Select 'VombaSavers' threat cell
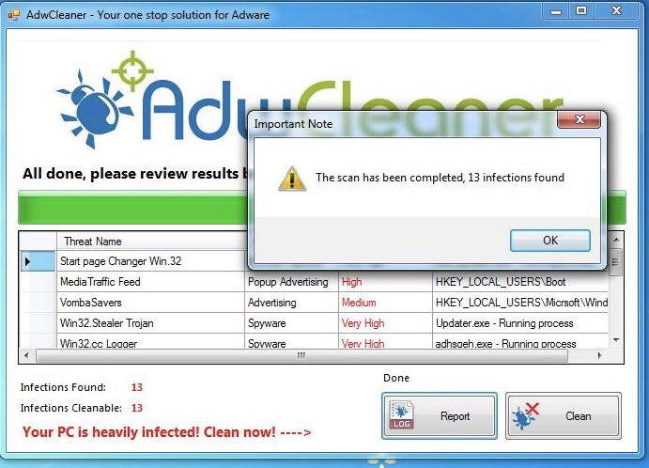This screenshot has height=468, width=649. click(x=150, y=303)
